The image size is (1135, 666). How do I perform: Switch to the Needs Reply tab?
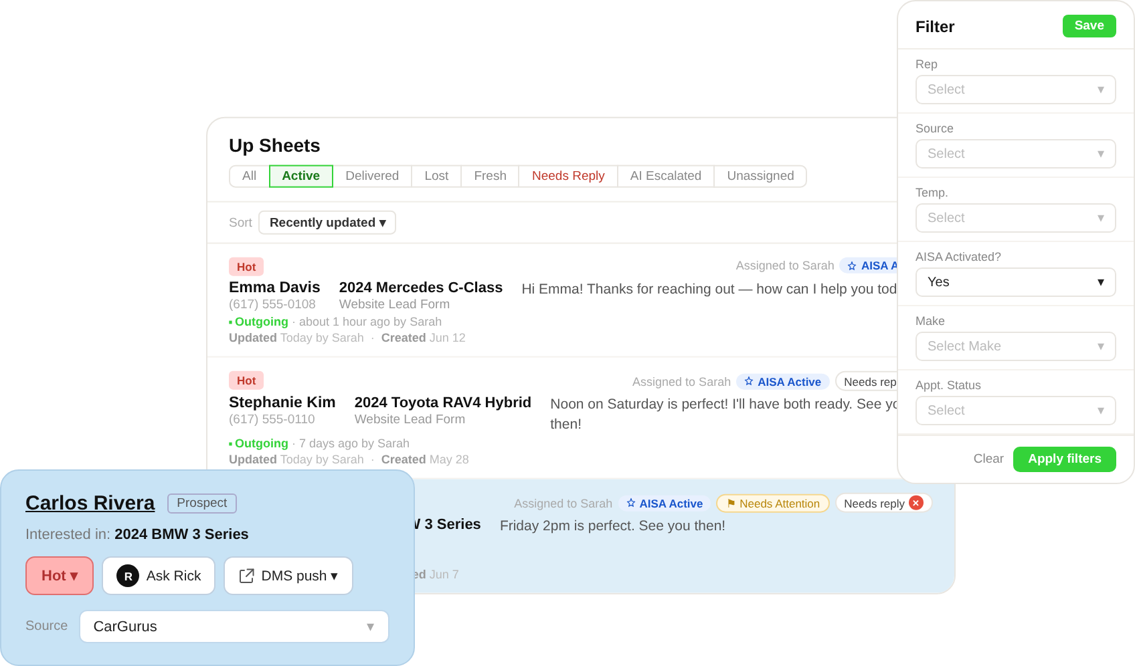568,176
